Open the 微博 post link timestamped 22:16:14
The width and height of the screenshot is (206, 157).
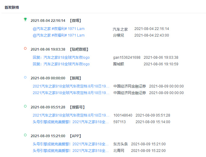pyautogui.click(x=59, y=29)
